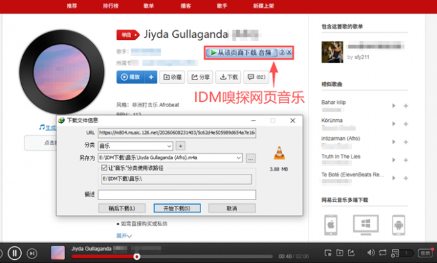Click the question mark on IDM download bar
Screen dimensions: 437x263
tap(282, 52)
